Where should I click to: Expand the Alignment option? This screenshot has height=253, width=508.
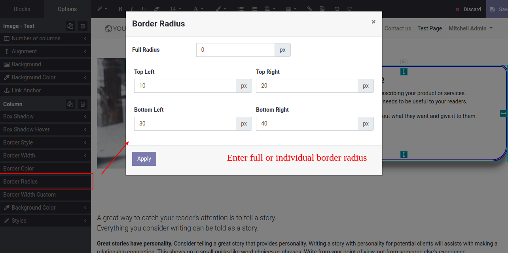[x=45, y=51]
